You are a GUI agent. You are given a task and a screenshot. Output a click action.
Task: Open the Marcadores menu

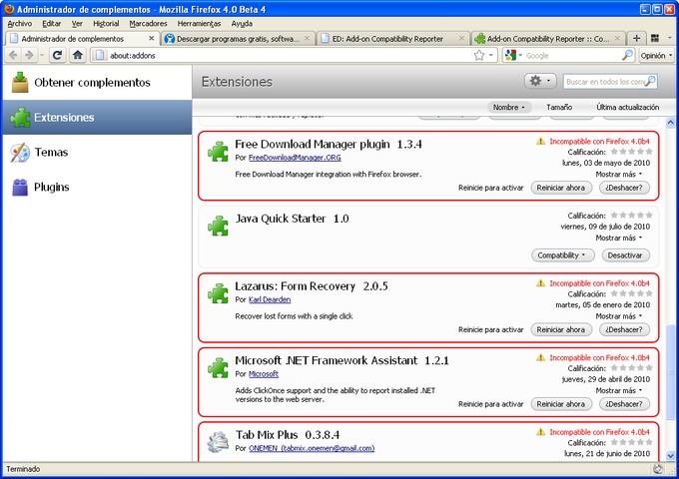pos(148,23)
